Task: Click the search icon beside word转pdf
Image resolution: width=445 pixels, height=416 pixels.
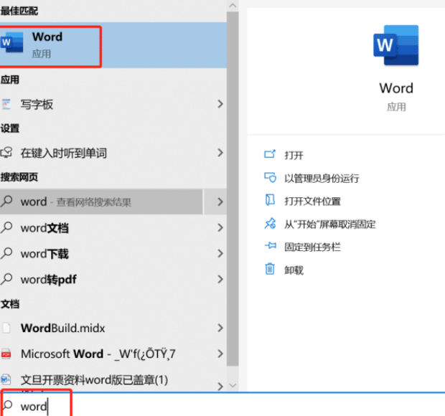Action: point(6,279)
